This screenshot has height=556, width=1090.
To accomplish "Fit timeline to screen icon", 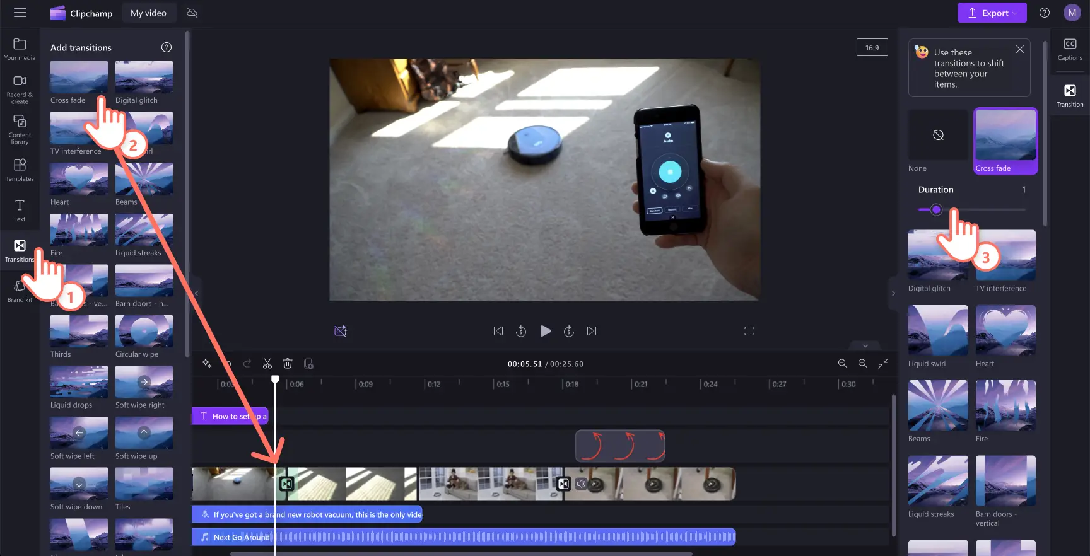I will (883, 364).
